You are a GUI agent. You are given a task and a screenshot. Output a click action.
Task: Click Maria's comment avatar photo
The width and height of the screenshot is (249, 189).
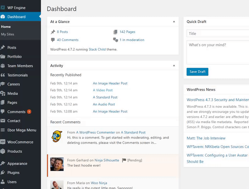click(x=57, y=185)
